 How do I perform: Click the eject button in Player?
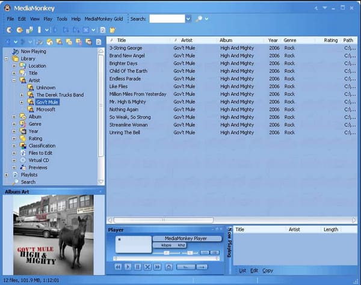[x=168, y=267]
